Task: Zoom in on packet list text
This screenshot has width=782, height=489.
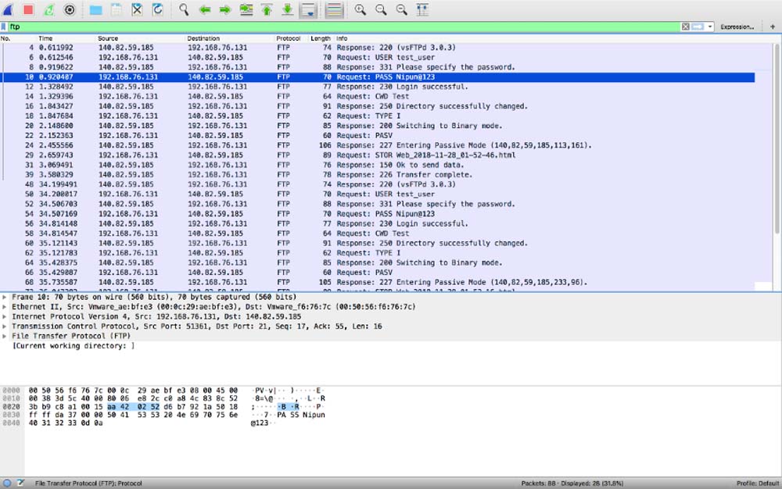Action: 360,9
